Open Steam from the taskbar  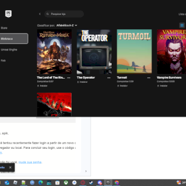(91, 183)
